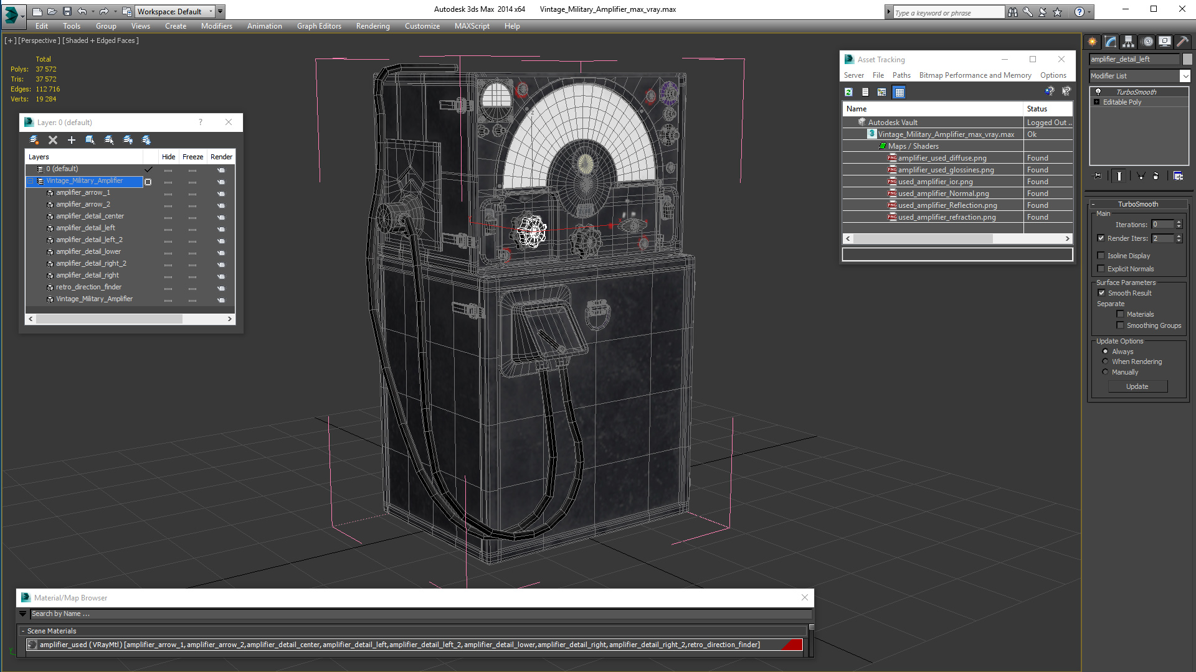Screen dimensions: 1196x672
Task: Click the undo arrow icon in toolbar
Action: 82,10
